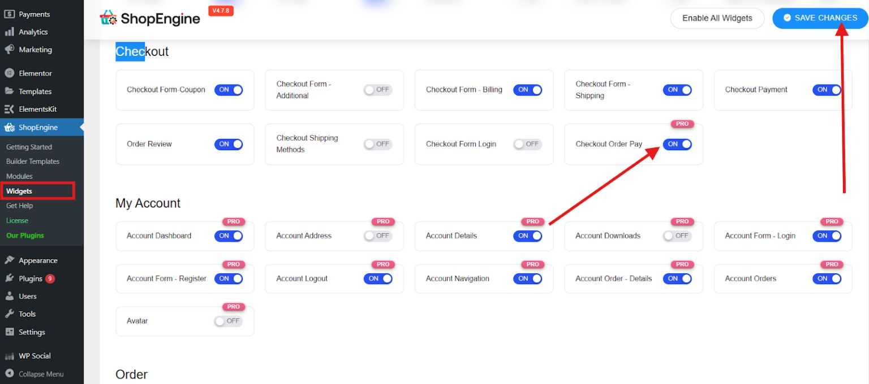Click the Analytics bar chart icon
Screen dimensions: 869x384
(10, 32)
